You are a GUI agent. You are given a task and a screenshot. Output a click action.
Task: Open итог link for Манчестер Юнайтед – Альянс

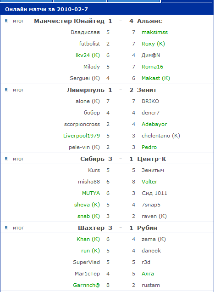18,21
